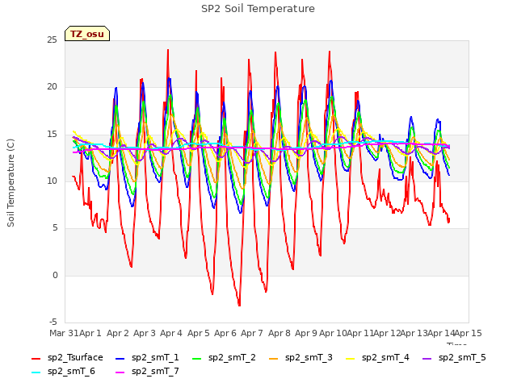Click the 0 y-axis tick label
This screenshot has height=387, width=517.
tap(55, 275)
